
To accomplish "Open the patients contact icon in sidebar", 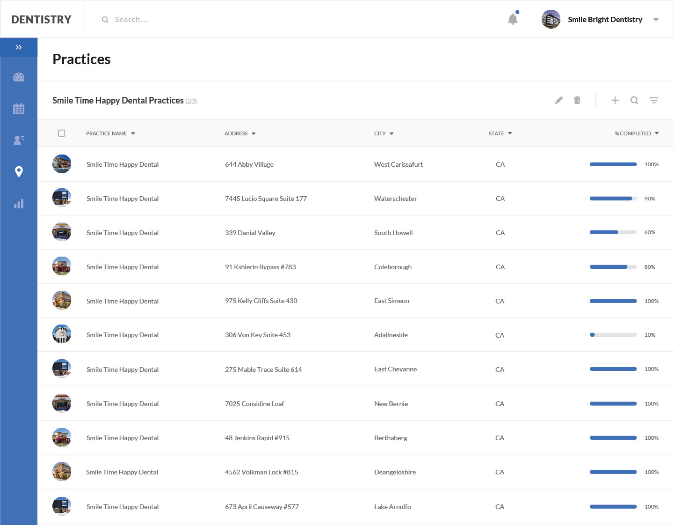I will pyautogui.click(x=19, y=140).
